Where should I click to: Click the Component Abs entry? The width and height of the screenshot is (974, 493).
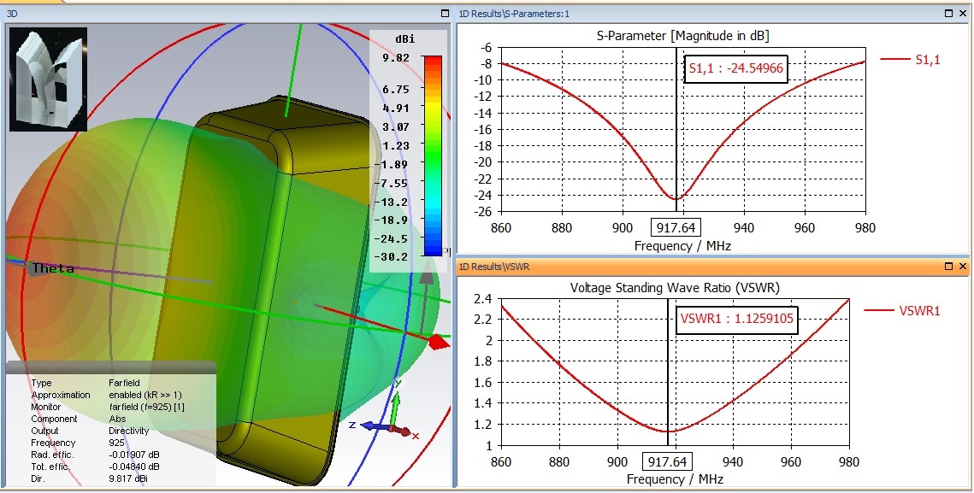pos(79,420)
